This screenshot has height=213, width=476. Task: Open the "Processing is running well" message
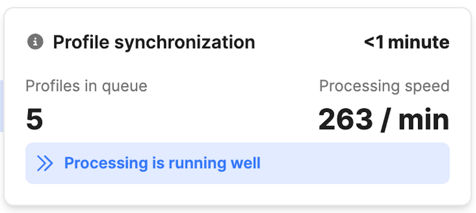pyautogui.click(x=162, y=163)
